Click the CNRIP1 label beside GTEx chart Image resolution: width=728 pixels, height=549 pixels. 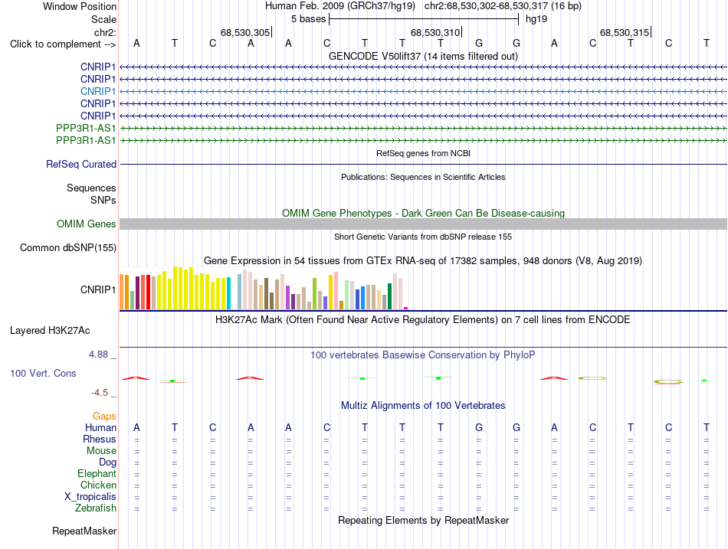98,289
